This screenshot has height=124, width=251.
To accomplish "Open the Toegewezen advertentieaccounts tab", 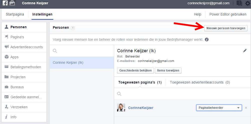I will coord(200,82).
